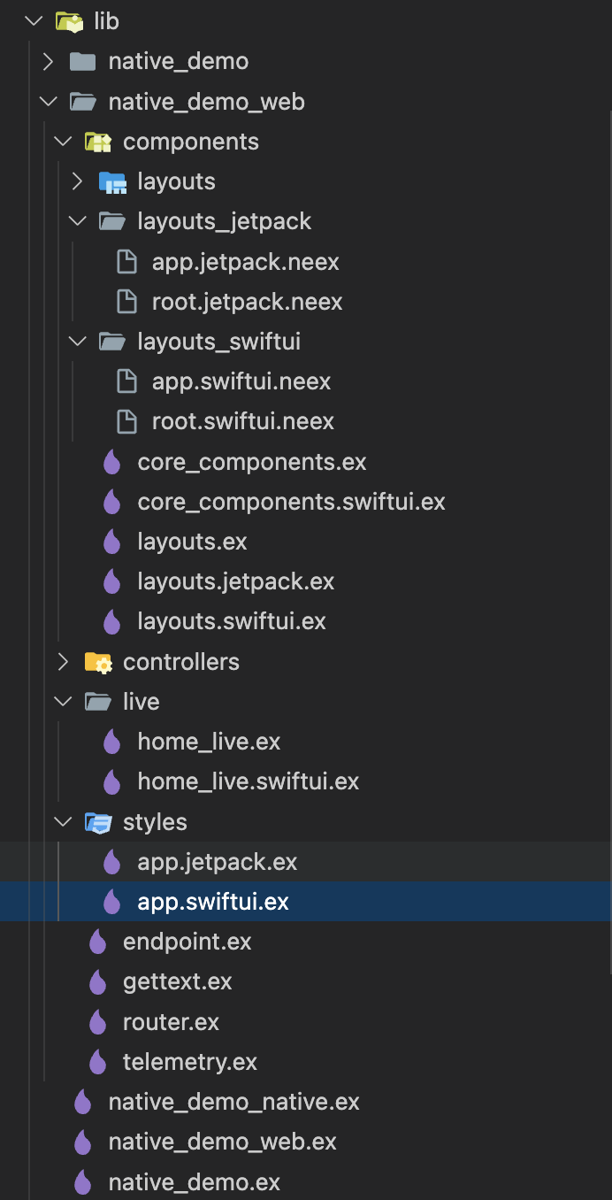The image size is (612, 1200).
Task: Collapse the native_demo_web folder
Action: 49,101
